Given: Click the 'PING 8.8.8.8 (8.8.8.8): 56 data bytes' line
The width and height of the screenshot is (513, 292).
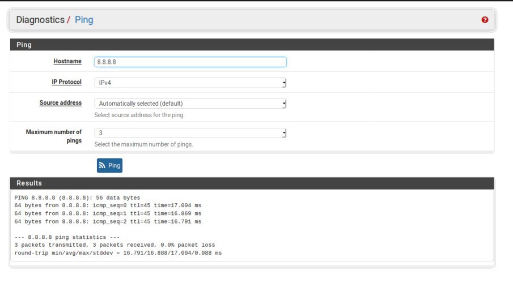Looking at the screenshot, I should tap(77, 197).
